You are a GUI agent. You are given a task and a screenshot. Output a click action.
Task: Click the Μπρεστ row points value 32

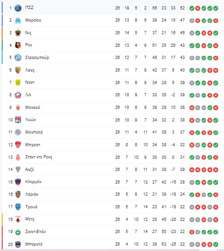pyautogui.click(x=182, y=145)
